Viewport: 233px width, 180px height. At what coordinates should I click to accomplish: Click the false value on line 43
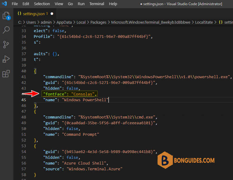(x=72, y=88)
